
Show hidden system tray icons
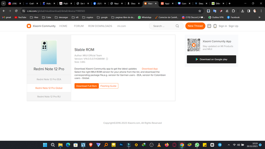(x=229, y=145)
